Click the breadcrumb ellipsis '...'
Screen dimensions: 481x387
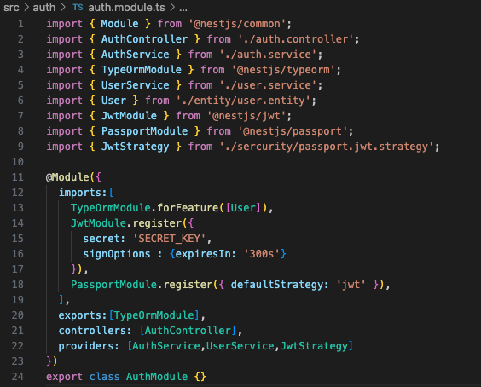tap(183, 9)
